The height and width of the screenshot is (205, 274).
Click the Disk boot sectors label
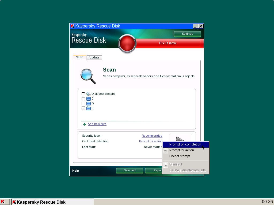103,94
